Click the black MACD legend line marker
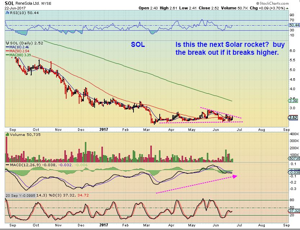The image size is (300, 230). click(8, 165)
